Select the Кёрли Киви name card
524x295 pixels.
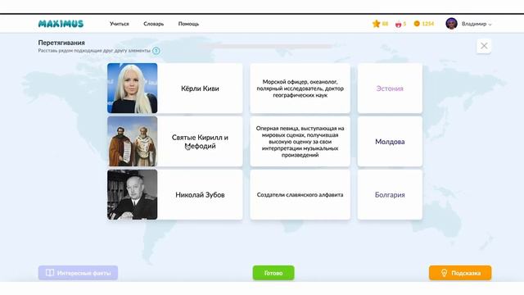tap(200, 88)
